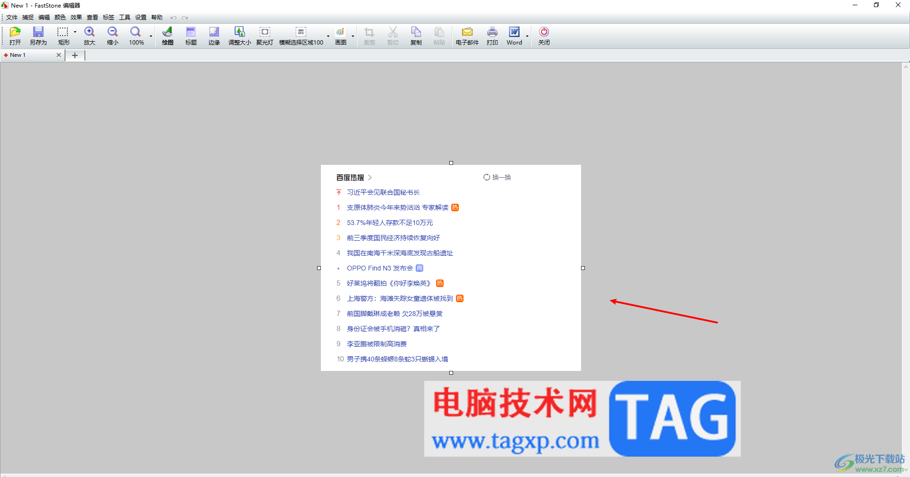
Task: Apply 边缘 edge effect icon
Action: point(214,36)
